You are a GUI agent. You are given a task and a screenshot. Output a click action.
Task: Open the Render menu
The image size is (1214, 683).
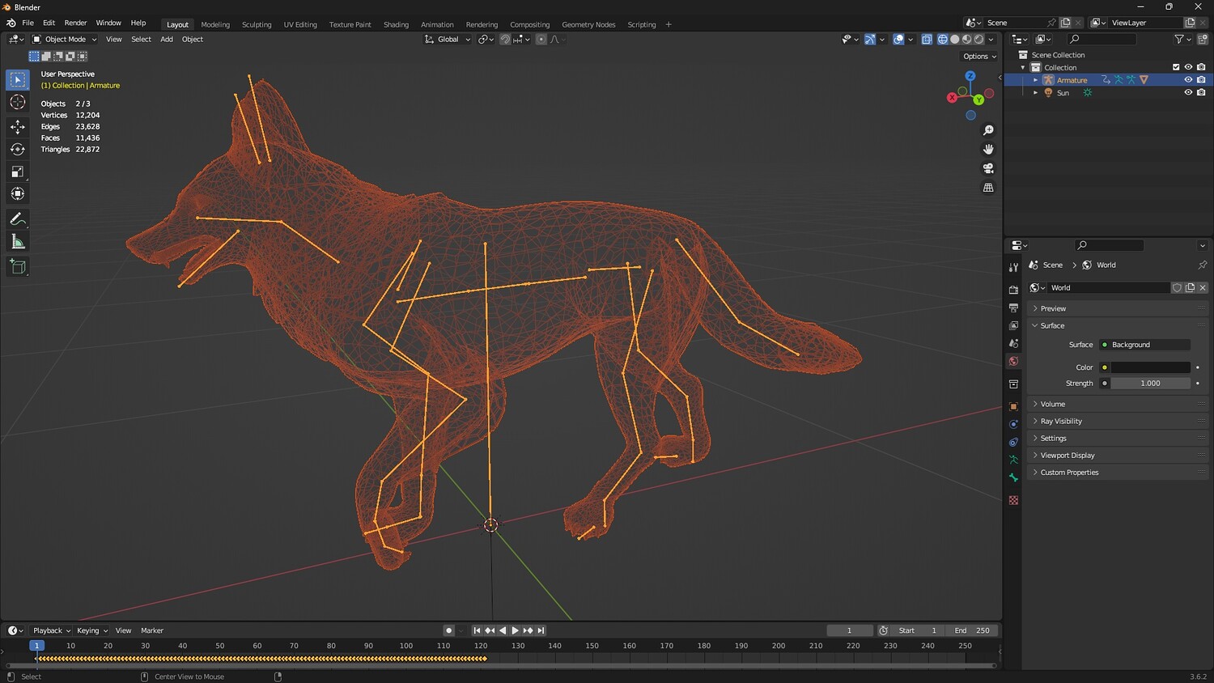pyautogui.click(x=75, y=23)
